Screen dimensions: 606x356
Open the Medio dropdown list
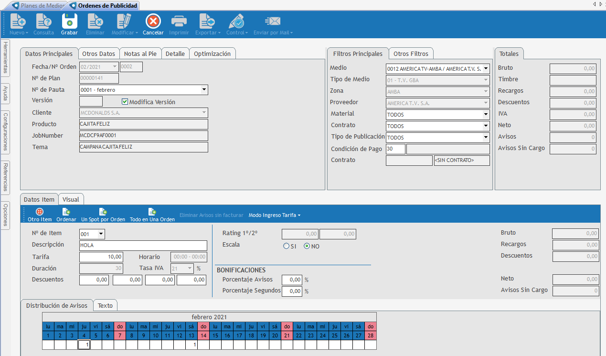[486, 69]
